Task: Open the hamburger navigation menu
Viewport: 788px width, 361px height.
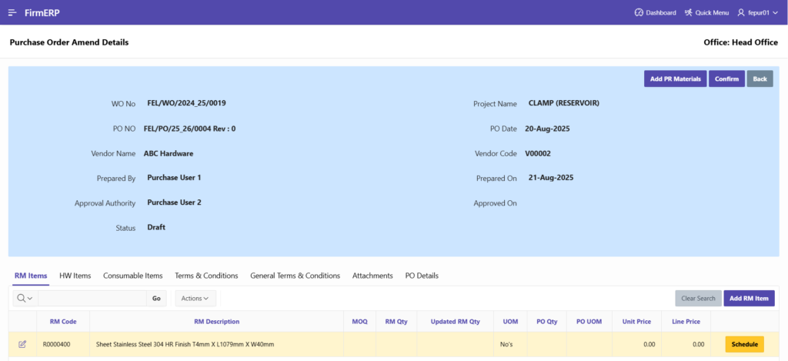Action: tap(12, 12)
